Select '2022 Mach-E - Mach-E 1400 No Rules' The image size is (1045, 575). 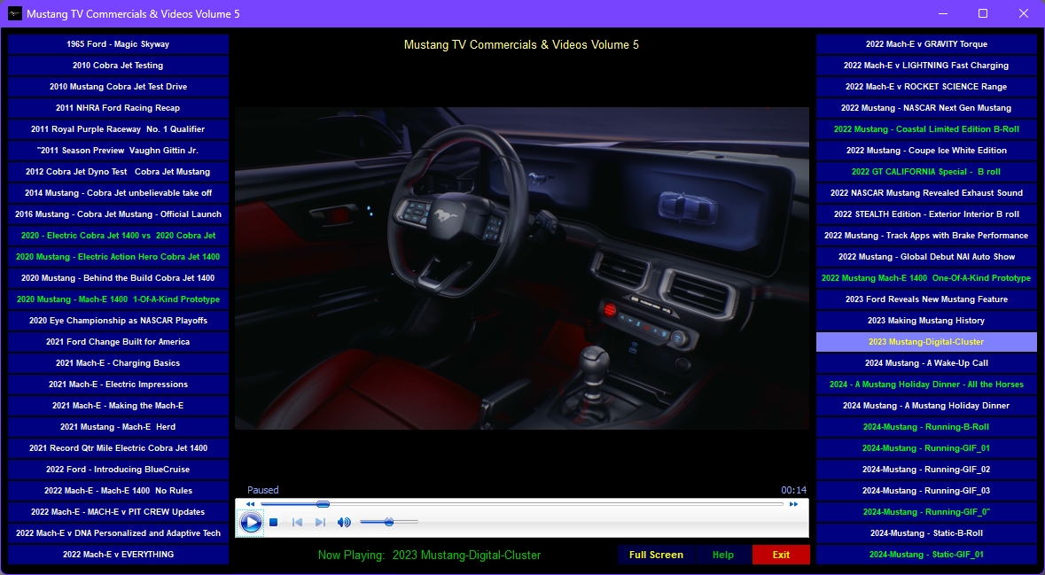tap(118, 491)
